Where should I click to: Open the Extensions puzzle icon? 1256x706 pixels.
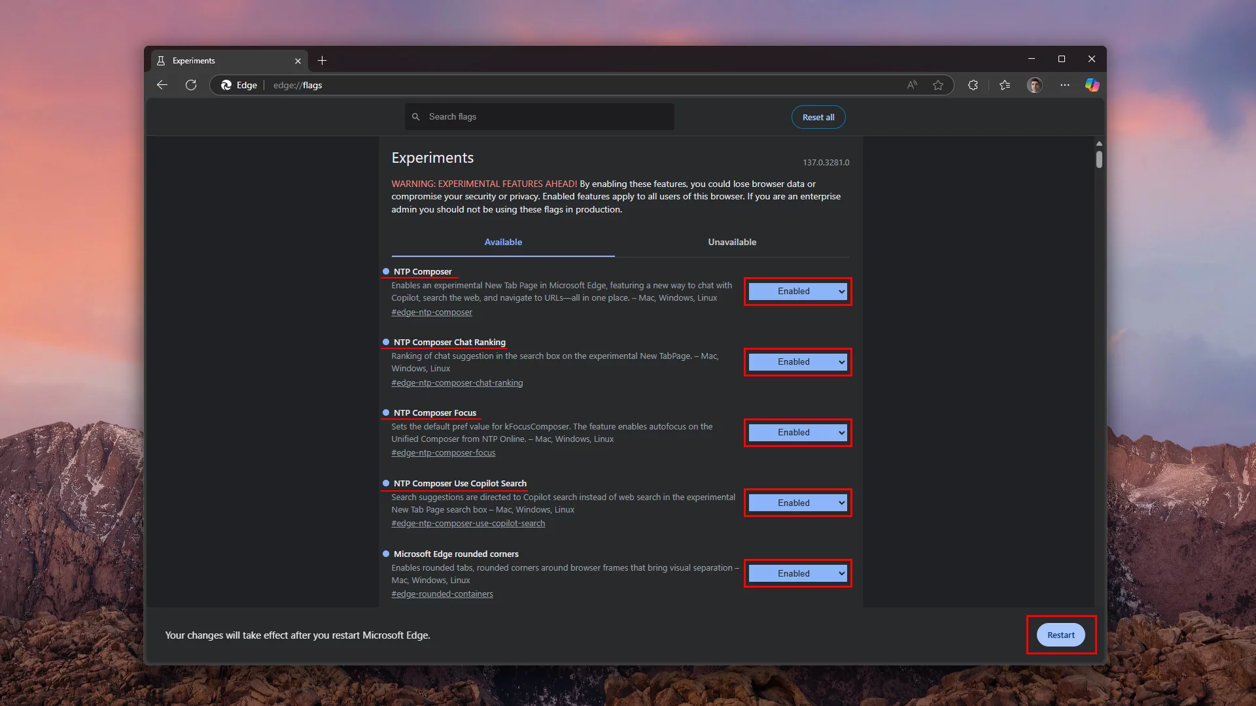coord(973,85)
